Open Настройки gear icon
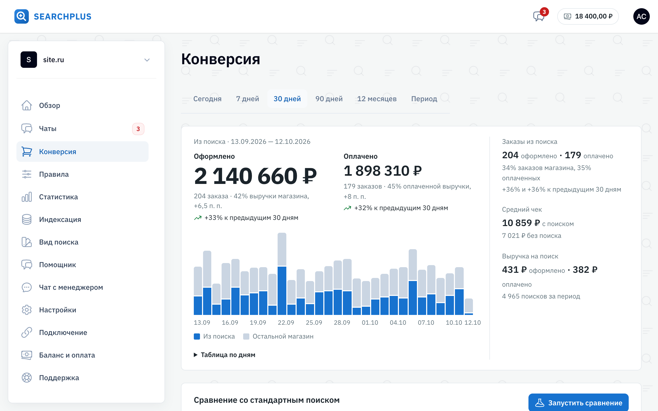This screenshot has height=411, width=658. pos(27,310)
